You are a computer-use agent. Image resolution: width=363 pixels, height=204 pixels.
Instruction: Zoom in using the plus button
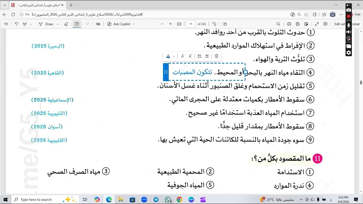[170, 24]
